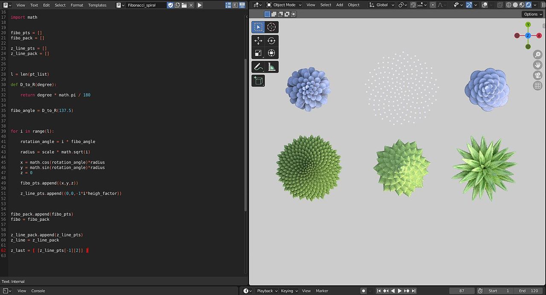Screen dimensions: 546x295
Task: Toggle line numbers display
Action: coord(228,5)
